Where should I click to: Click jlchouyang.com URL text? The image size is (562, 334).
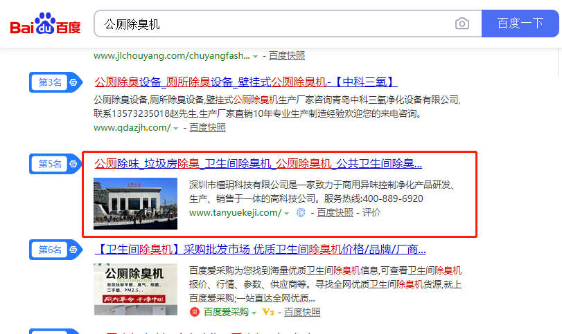pyautogui.click(x=172, y=56)
